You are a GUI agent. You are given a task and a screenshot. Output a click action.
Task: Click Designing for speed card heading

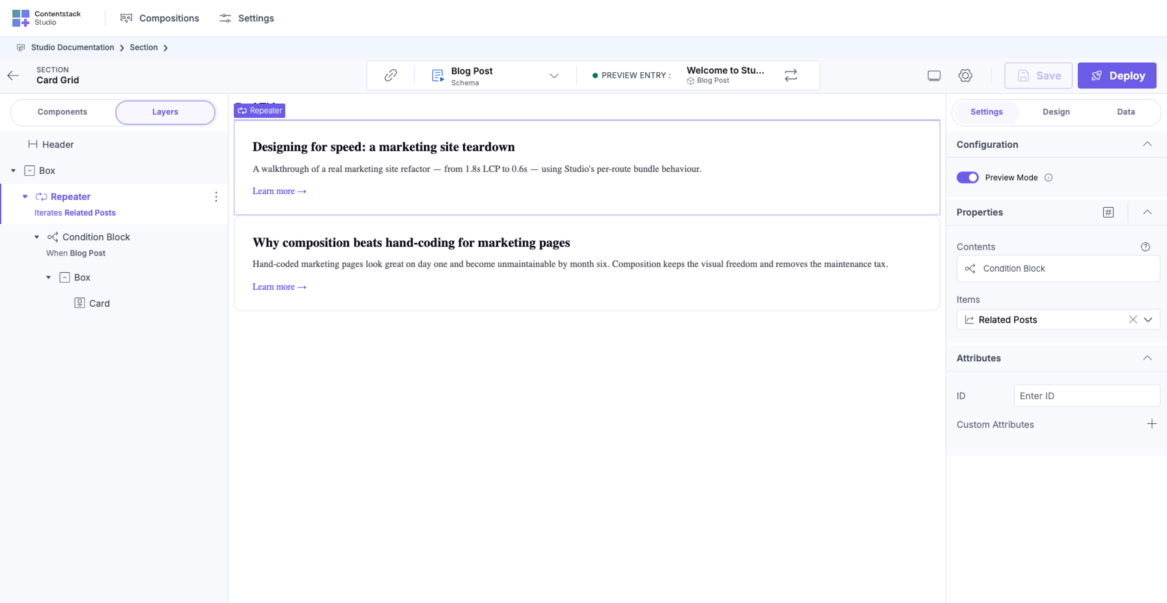(384, 147)
